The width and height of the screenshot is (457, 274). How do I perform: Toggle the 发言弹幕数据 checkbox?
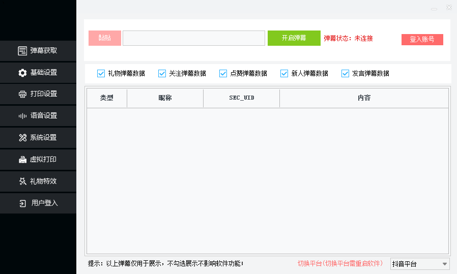pos(345,73)
